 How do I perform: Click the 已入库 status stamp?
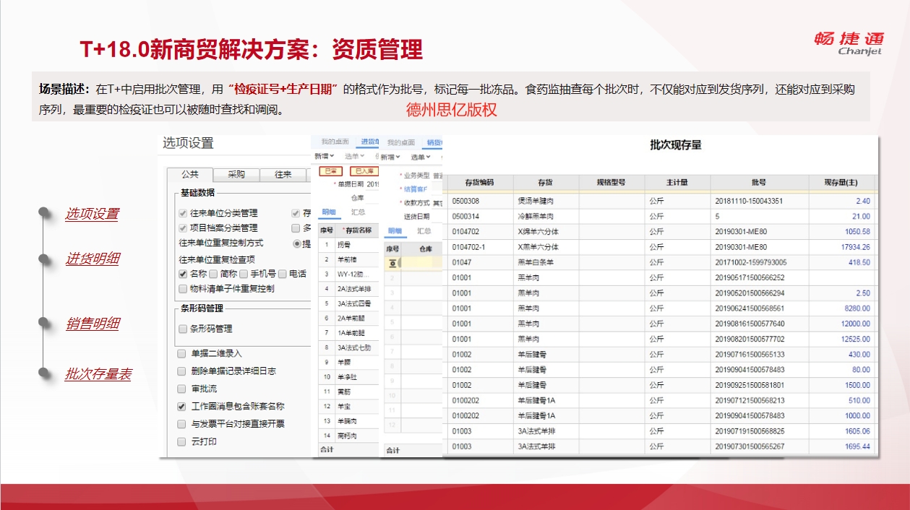click(364, 171)
